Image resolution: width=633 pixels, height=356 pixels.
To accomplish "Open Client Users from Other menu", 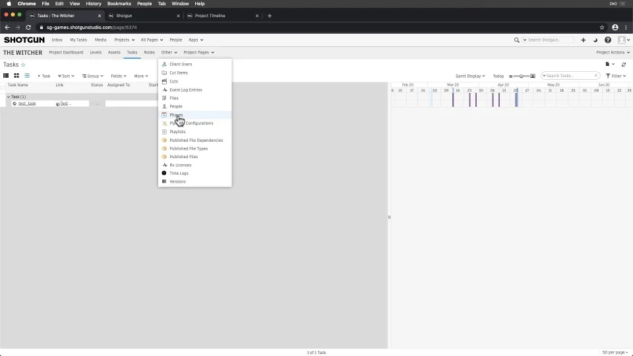I will pos(181,64).
